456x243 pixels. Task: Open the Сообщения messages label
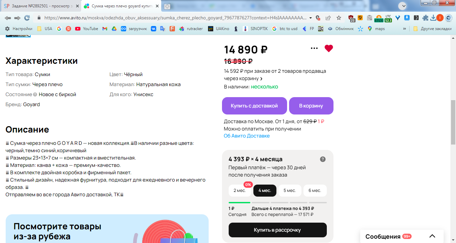tap(383, 237)
